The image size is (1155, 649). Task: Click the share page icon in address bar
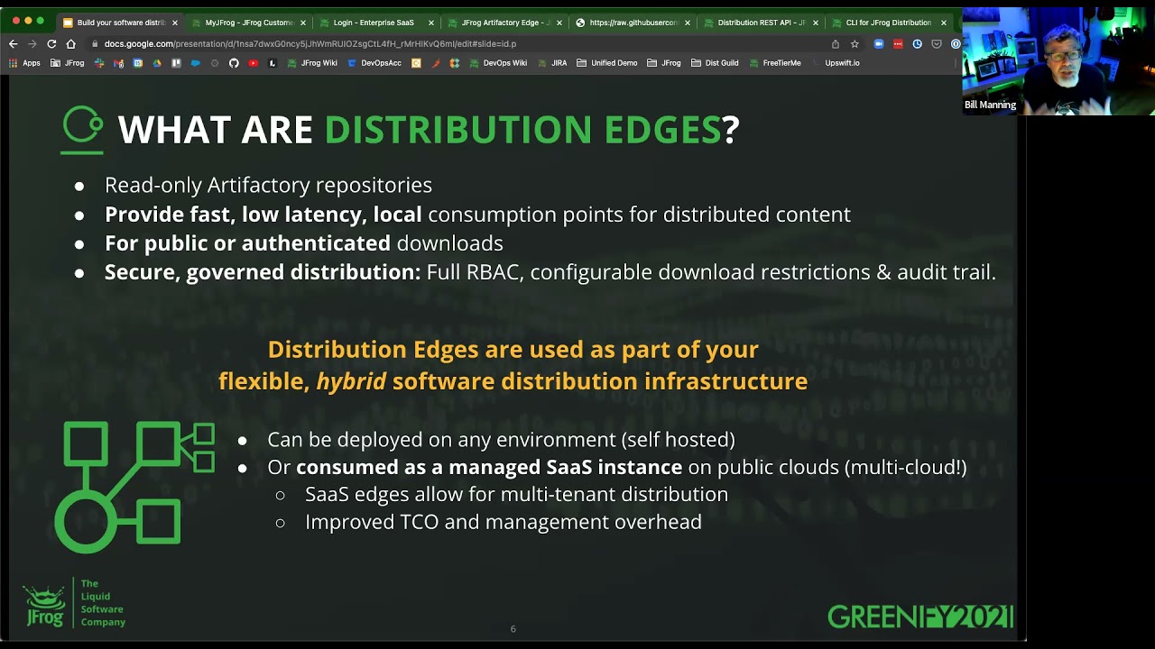pos(836,44)
